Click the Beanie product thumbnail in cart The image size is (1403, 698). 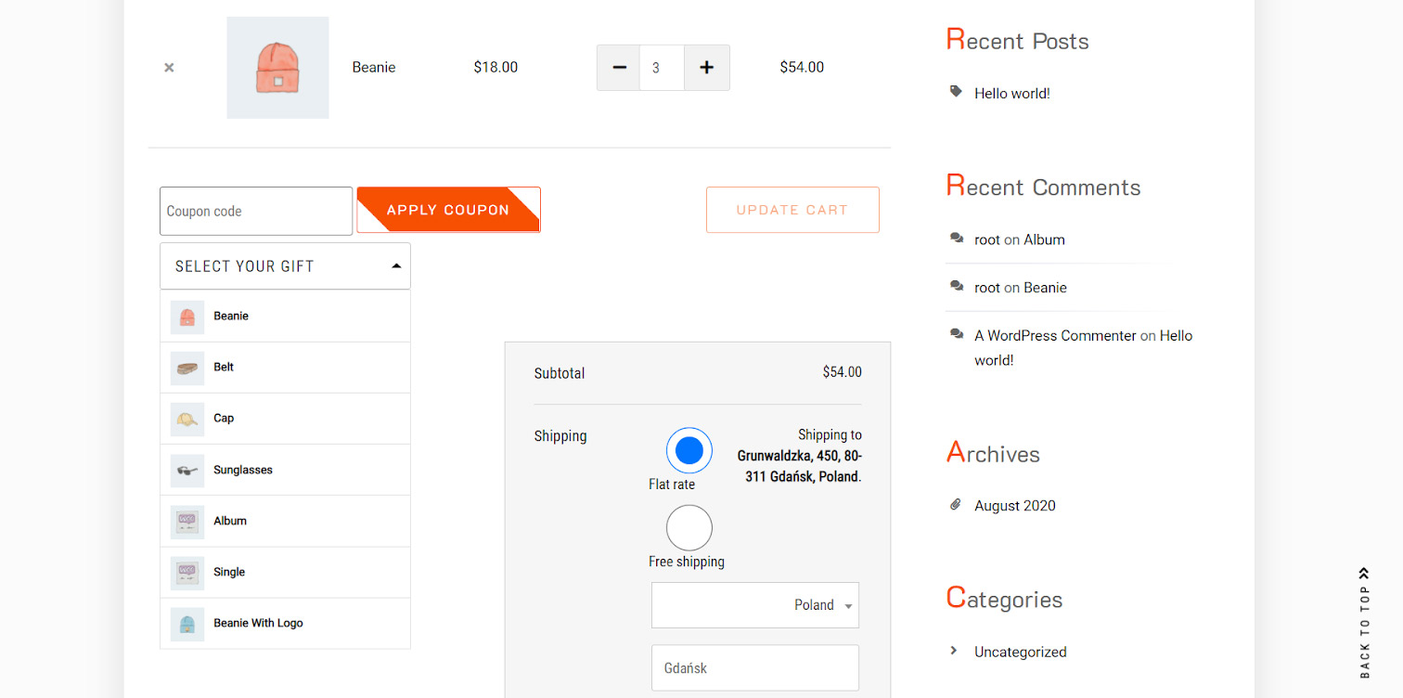point(277,68)
